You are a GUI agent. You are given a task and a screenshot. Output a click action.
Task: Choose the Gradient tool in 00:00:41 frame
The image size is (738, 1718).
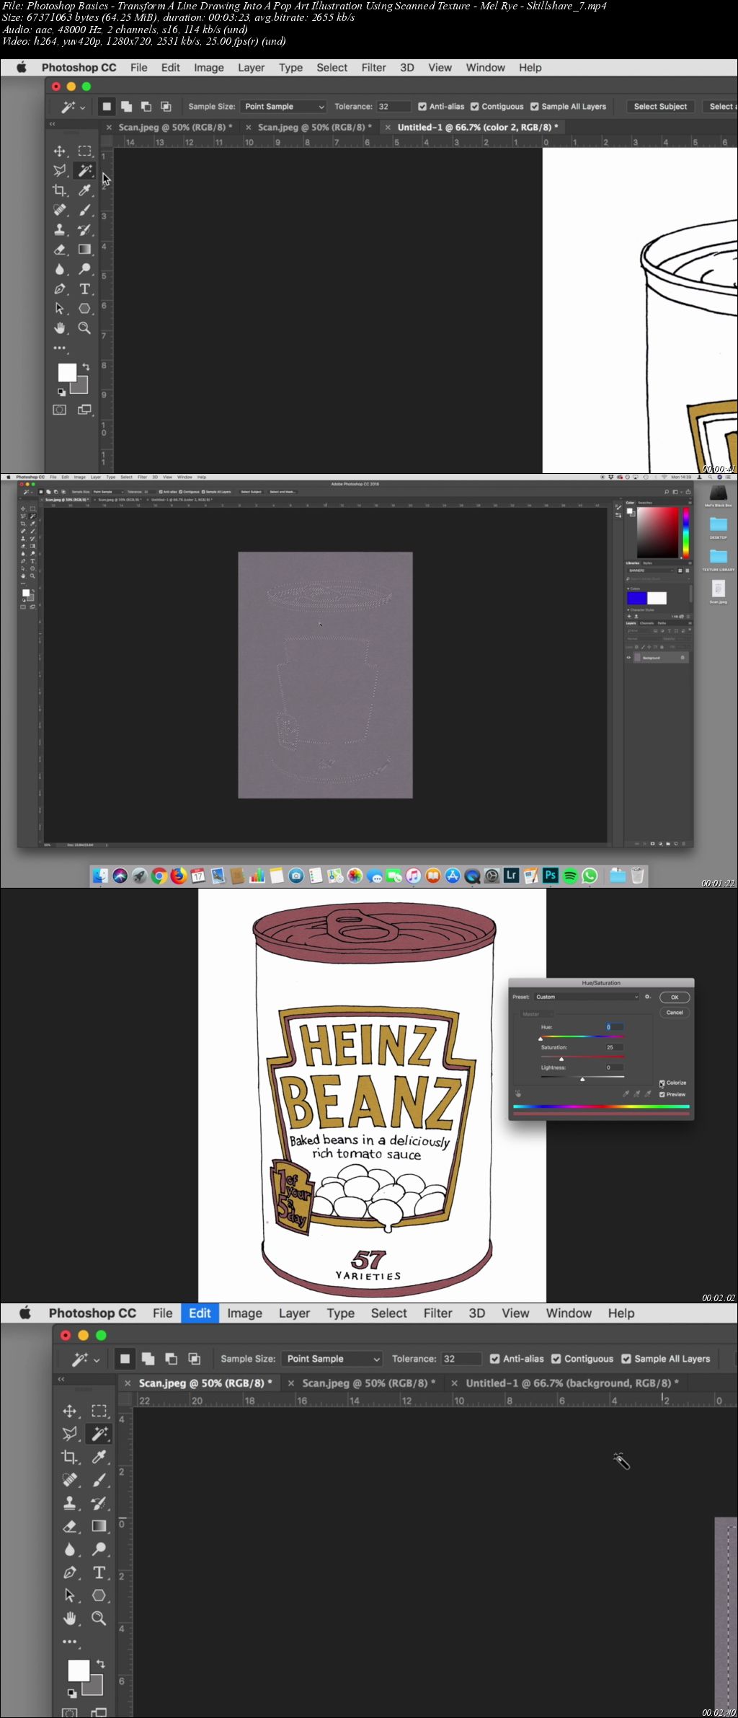pyautogui.click(x=84, y=250)
